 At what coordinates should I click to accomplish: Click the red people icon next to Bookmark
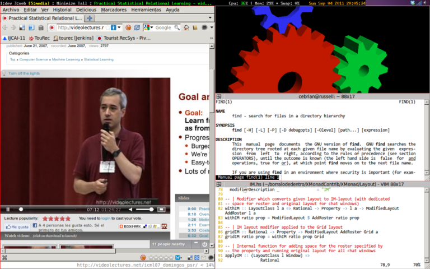coord(164,226)
